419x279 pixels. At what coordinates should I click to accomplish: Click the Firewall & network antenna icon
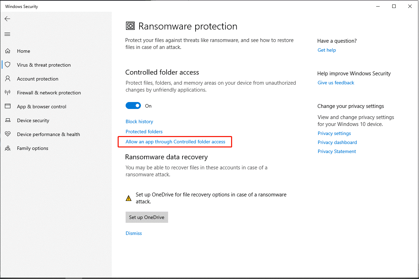click(x=8, y=93)
